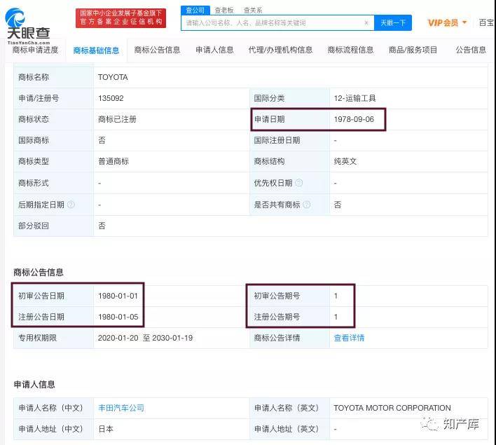Screen dimensions: 496x445
Task: Select TOYOTA MOTOR CORPORATION text
Action: (x=392, y=408)
